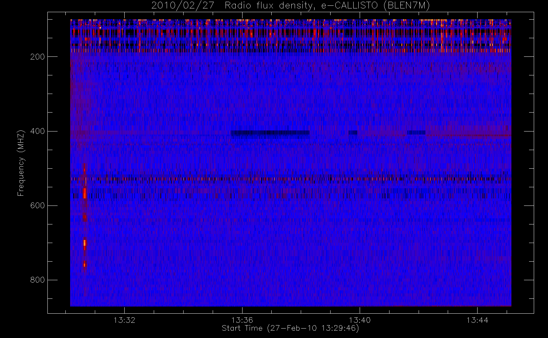This screenshot has height=338, width=548.
Task: Click the 'Start Time (27-Feb-10 13:29:46)' label
Action: (x=290, y=328)
